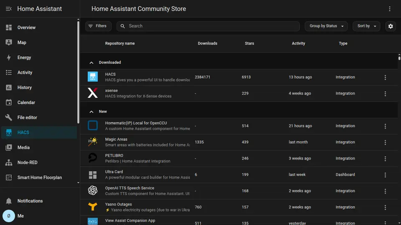Viewport: 401px width, 225px height.
Task: Click the Ultra Card dashboard icon
Action: click(93, 175)
